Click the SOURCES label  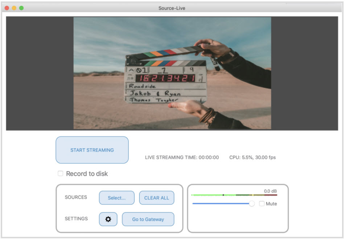[76, 197]
